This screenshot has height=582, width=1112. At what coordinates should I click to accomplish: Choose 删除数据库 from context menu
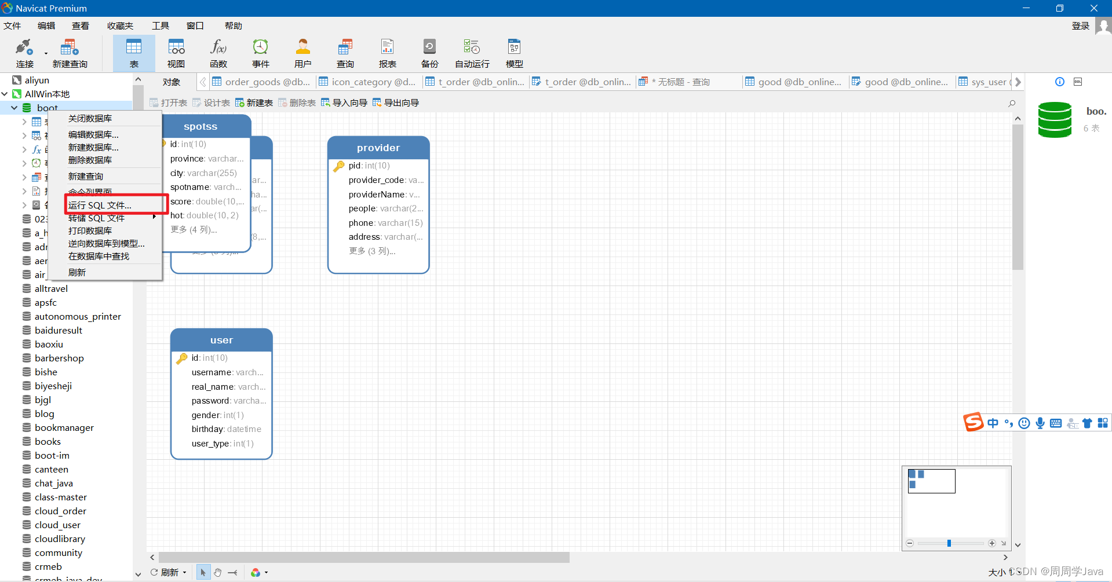(90, 160)
